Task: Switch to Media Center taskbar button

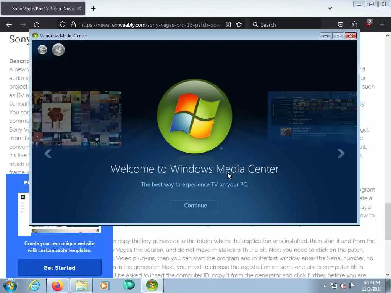Action: tap(152, 285)
